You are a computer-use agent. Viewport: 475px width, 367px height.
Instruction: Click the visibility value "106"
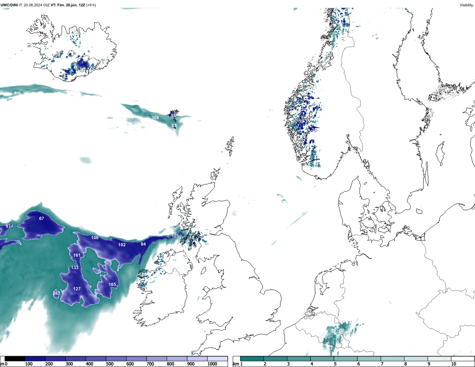[95, 238]
